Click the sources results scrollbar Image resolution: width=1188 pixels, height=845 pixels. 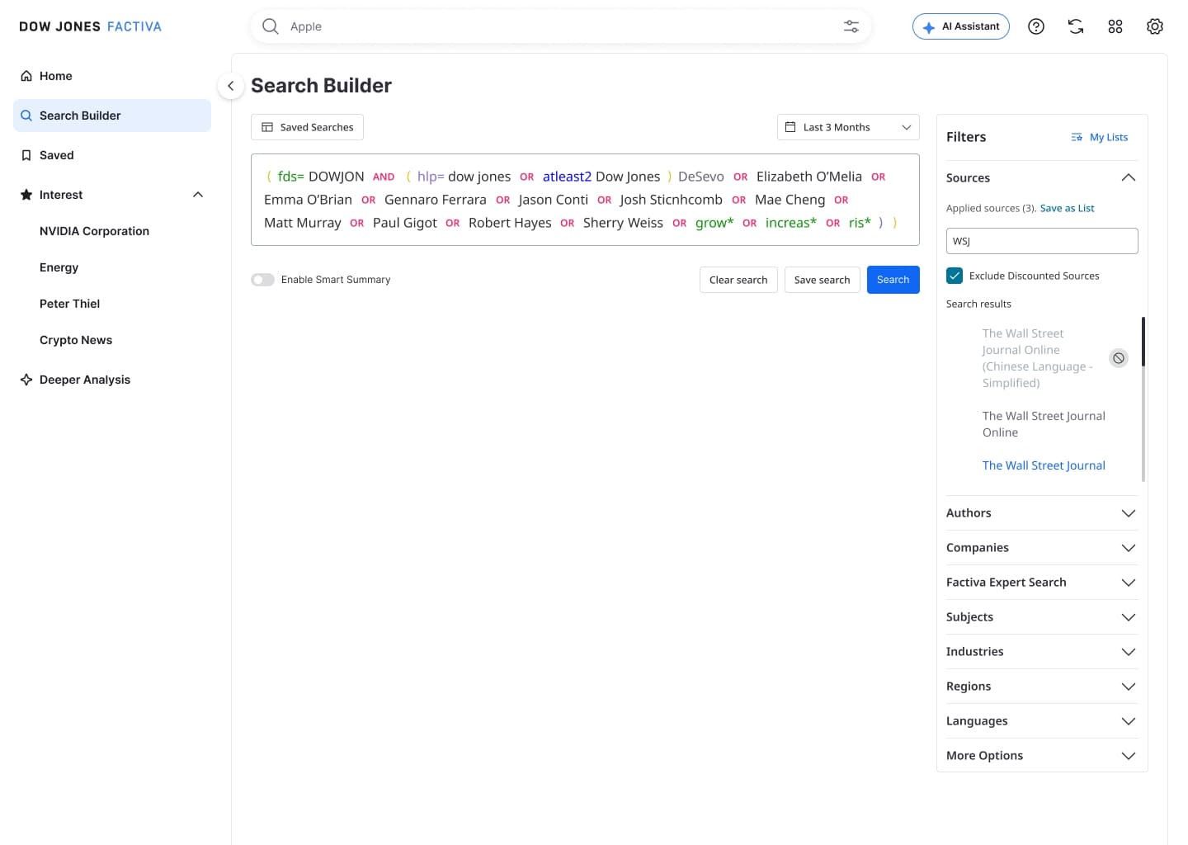(1143, 342)
